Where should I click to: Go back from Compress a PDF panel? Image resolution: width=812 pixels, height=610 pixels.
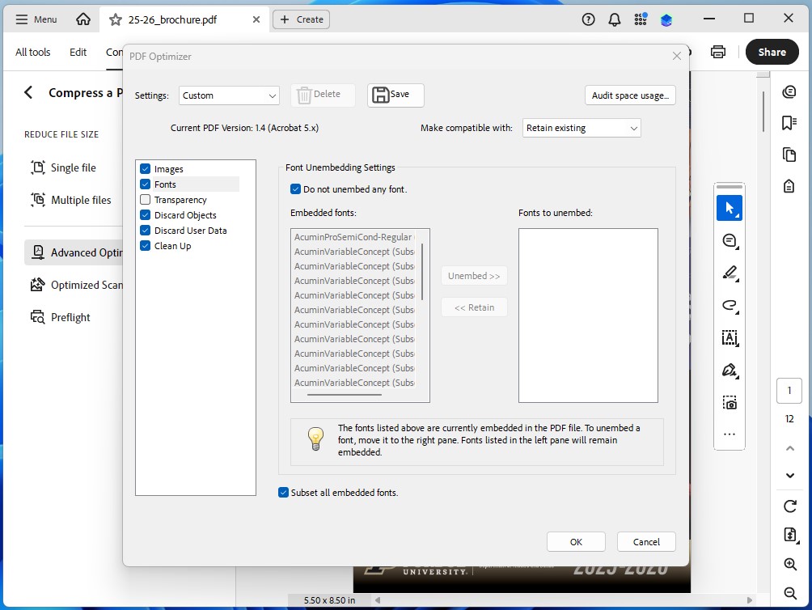(28, 93)
